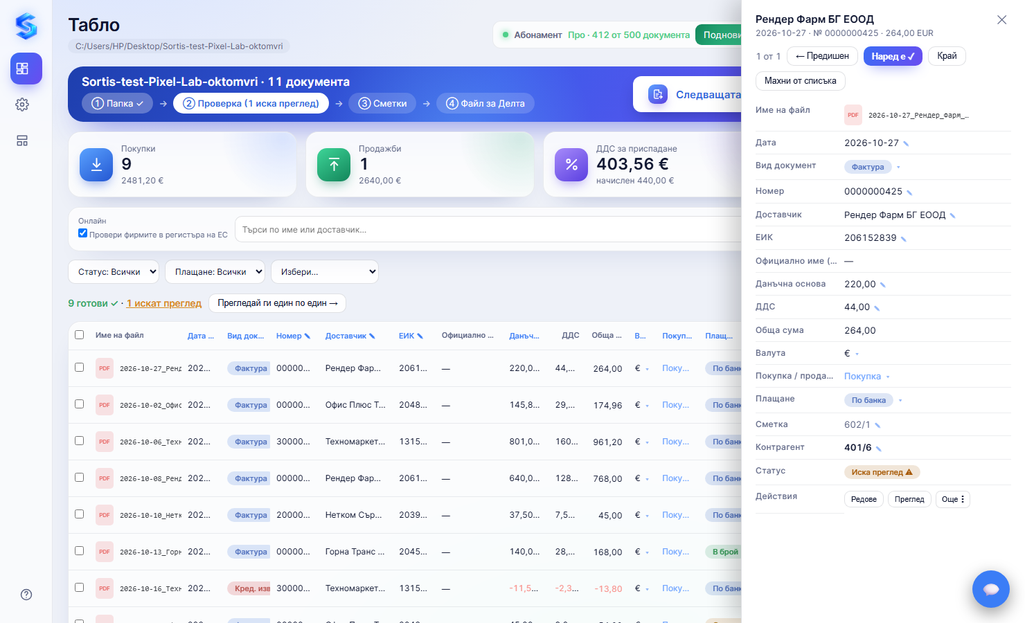Expand the 'Покупка' dropdown in the details panel
The width and height of the screenshot is (1025, 623).
867,377
